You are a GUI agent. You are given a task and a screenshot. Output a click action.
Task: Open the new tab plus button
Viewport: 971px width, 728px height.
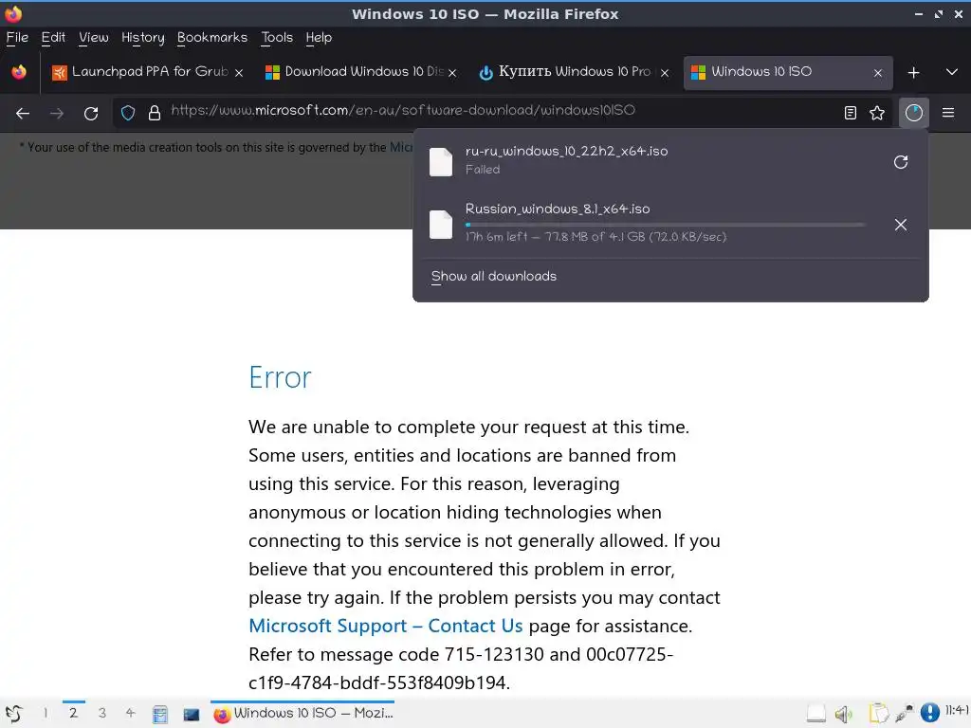[913, 72]
